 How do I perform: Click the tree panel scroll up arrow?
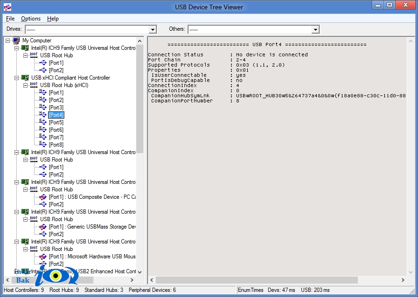[x=139, y=41]
